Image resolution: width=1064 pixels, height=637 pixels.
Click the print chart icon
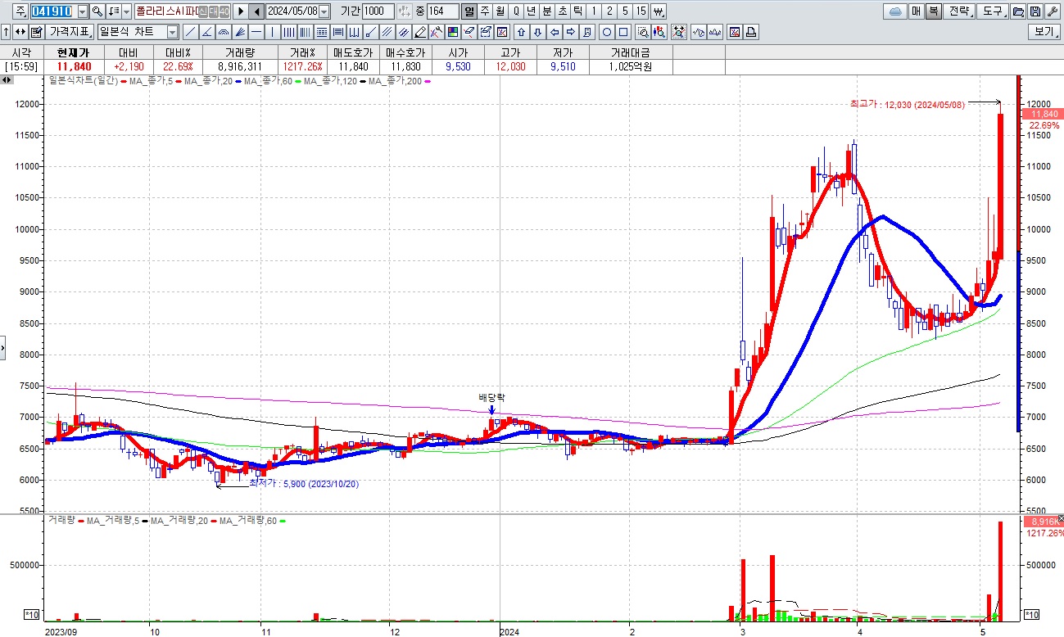(x=751, y=32)
